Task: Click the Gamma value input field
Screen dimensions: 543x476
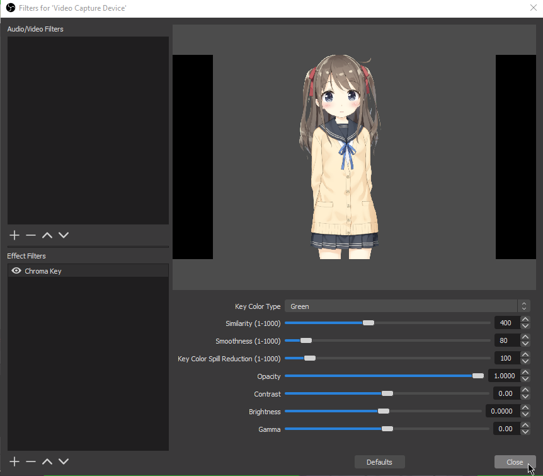Action: coord(506,429)
